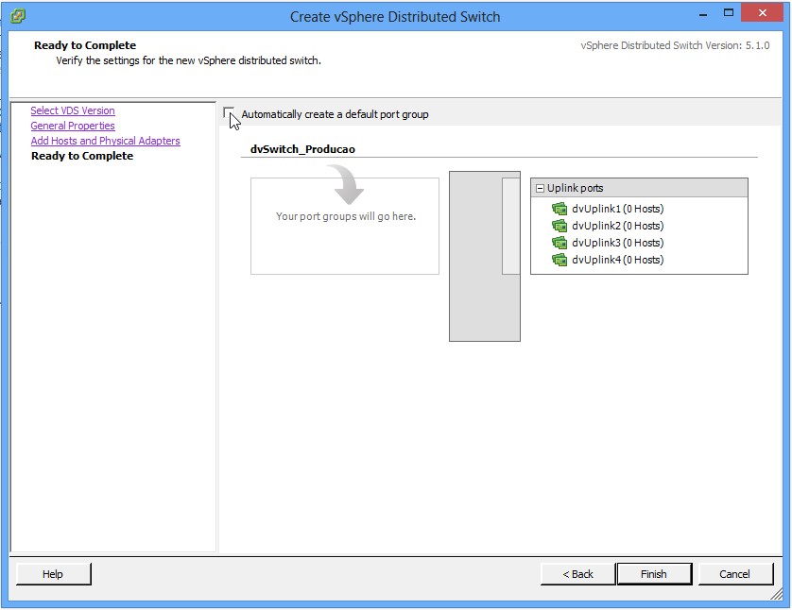Enable automatically create a default port group
Viewport: 792px width, 610px height.
pyautogui.click(x=229, y=114)
